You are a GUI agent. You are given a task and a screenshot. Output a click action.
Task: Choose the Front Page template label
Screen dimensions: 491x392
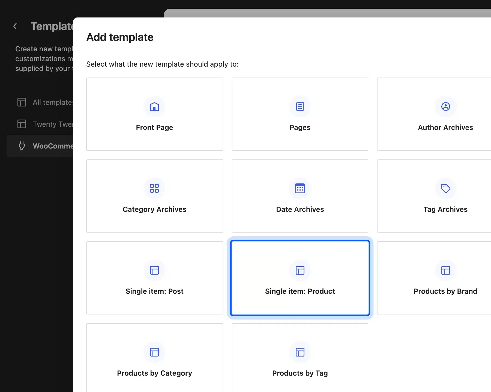pos(155,127)
